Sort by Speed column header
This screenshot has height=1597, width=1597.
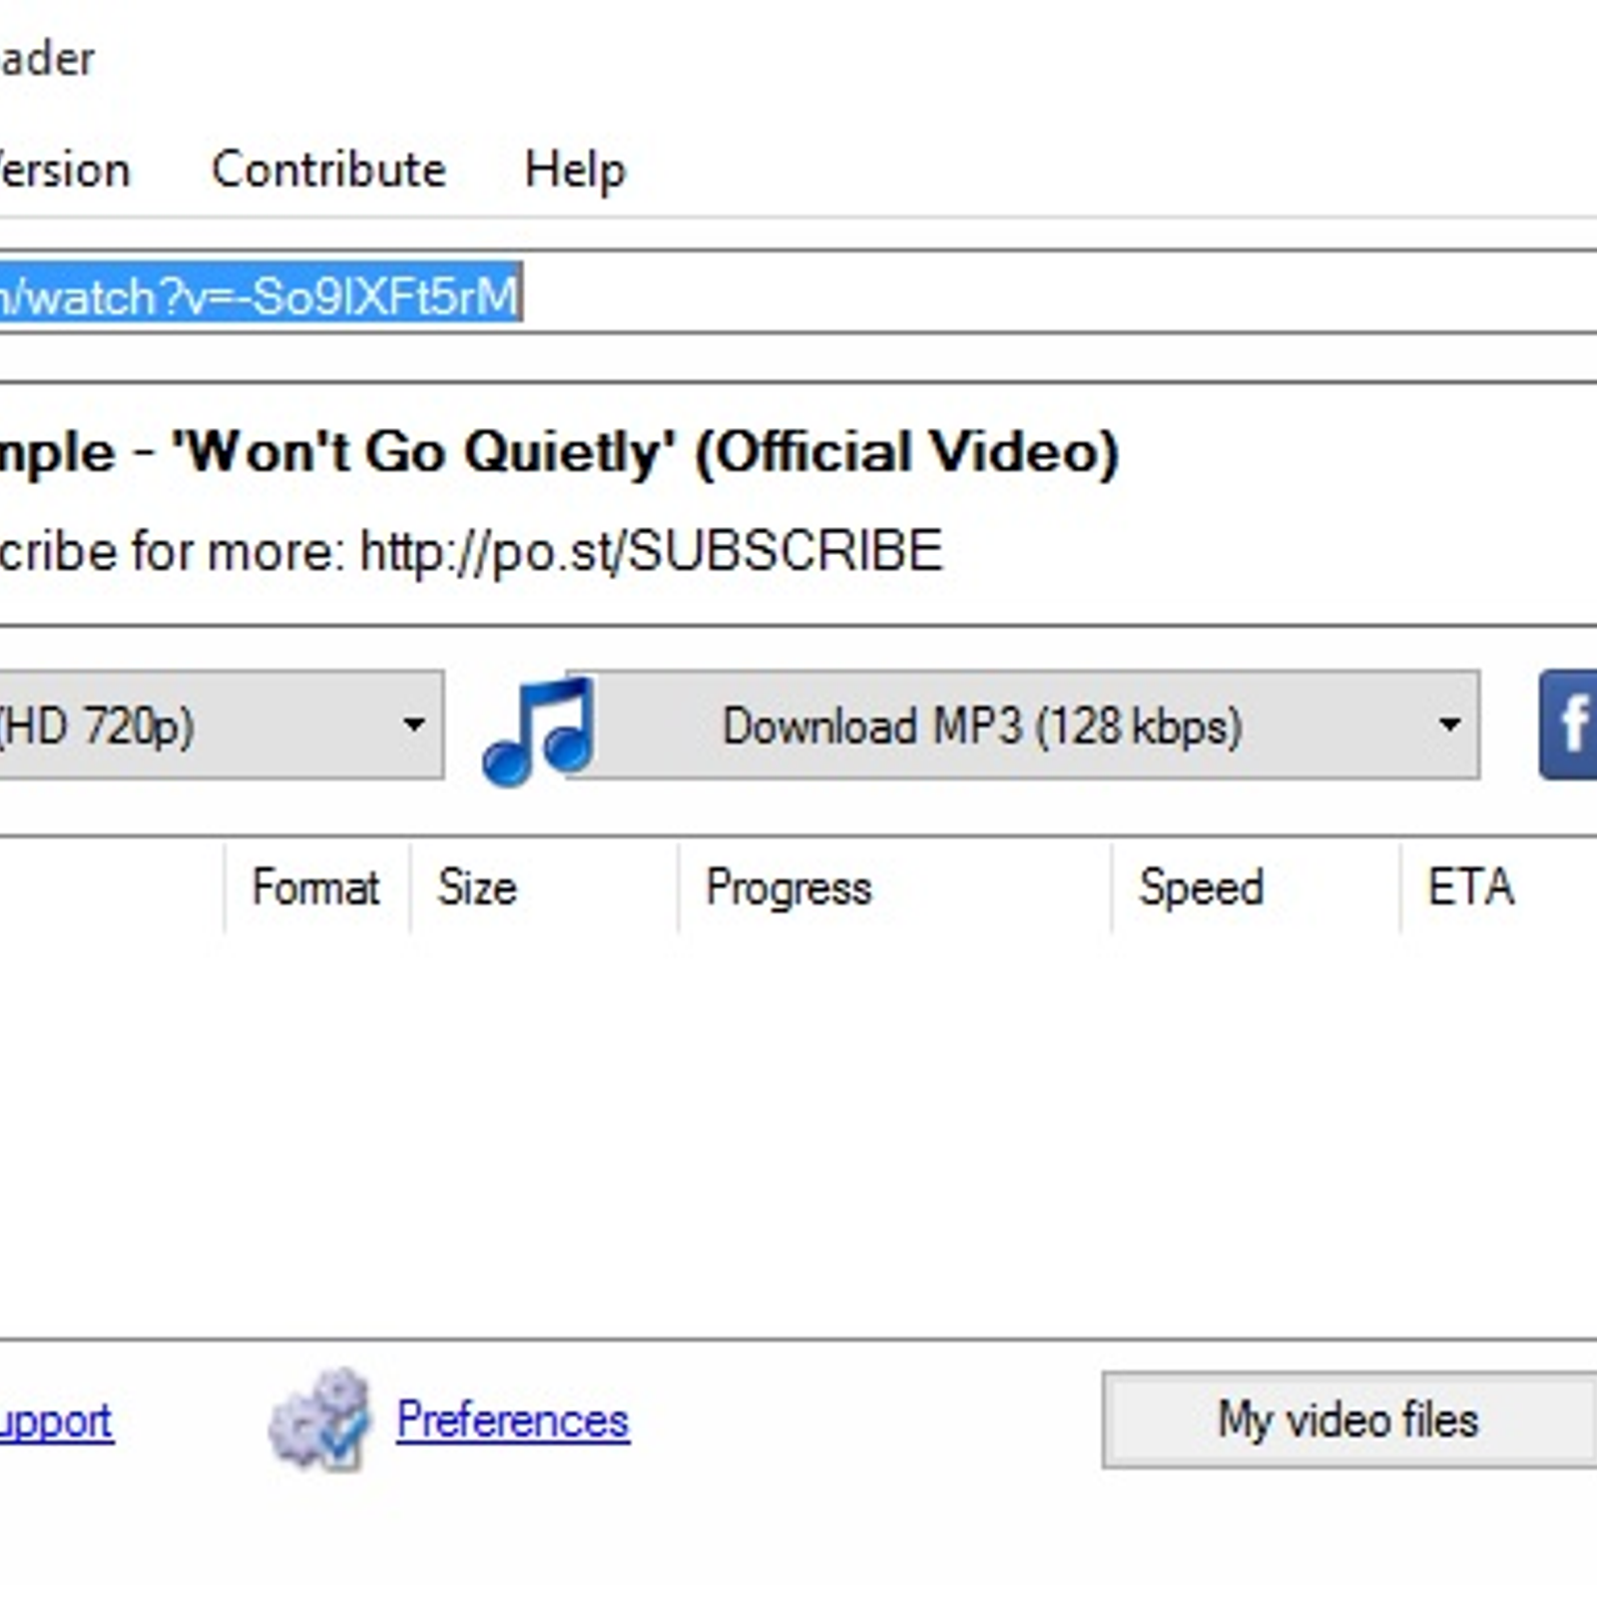click(1257, 887)
